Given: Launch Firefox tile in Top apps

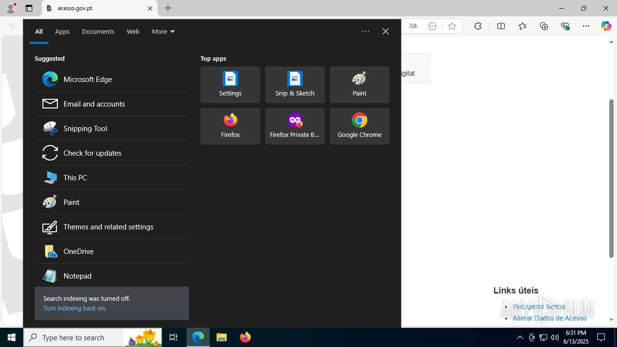Looking at the screenshot, I should [230, 126].
